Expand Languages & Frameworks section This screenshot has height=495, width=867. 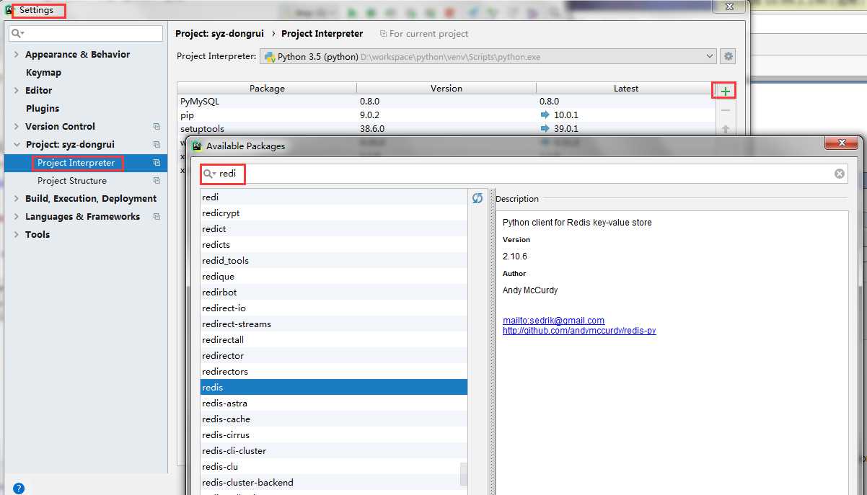17,216
